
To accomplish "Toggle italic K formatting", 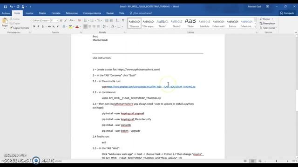I will click(38, 26).
